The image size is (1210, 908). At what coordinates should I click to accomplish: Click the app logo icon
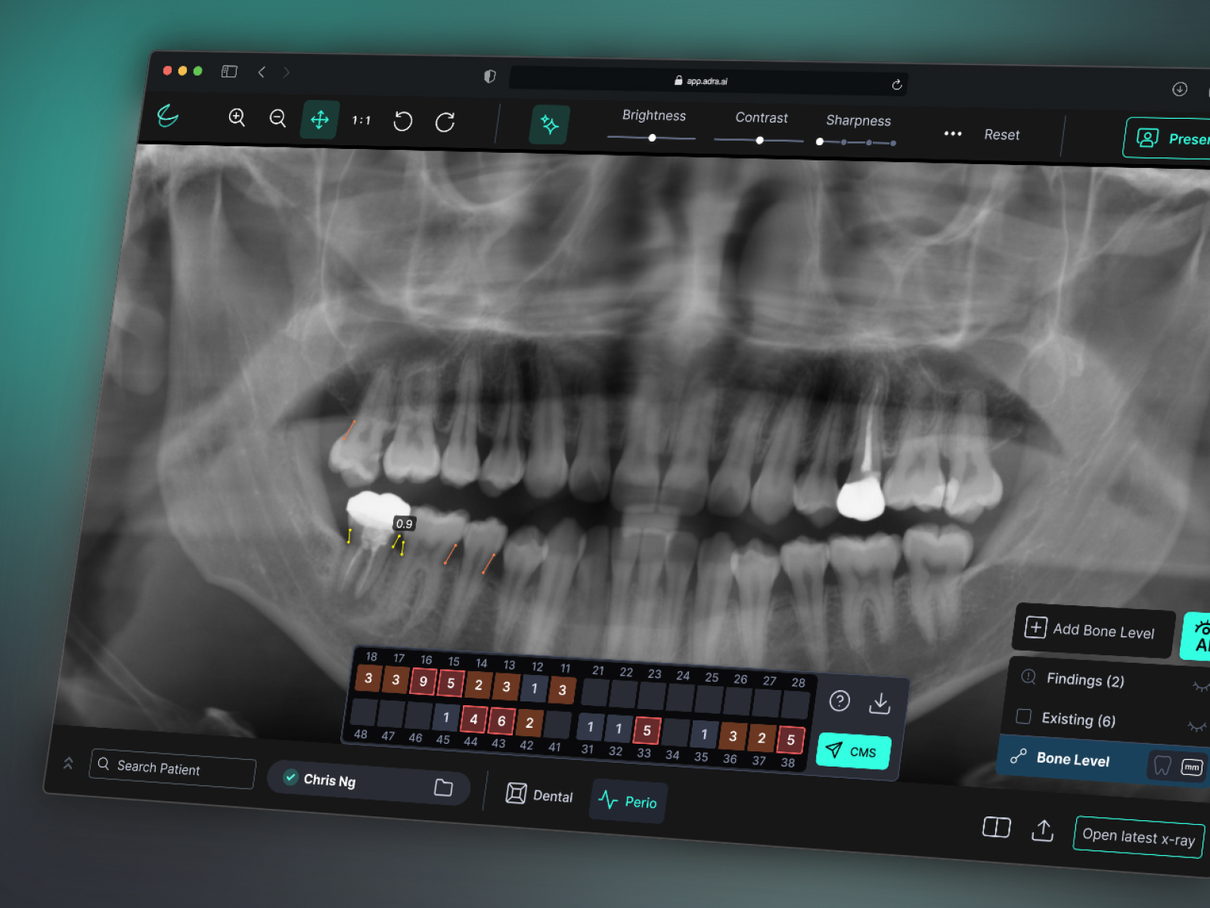pyautogui.click(x=168, y=115)
